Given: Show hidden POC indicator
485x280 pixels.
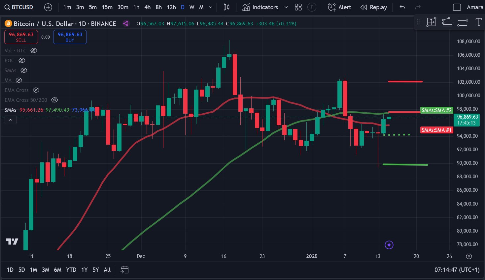Looking at the screenshot, I should click(22, 61).
